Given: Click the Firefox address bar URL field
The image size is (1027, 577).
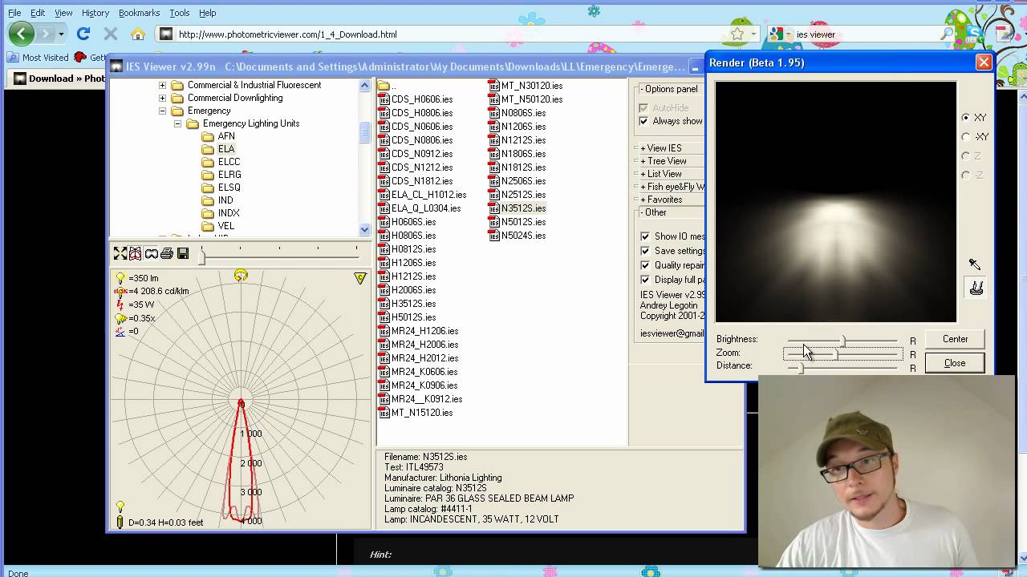Looking at the screenshot, I should [449, 34].
